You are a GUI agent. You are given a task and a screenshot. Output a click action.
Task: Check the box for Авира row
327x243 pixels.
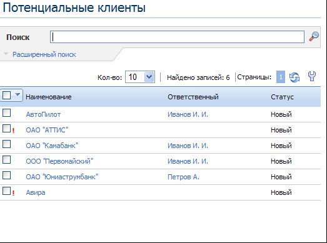click(x=6, y=191)
